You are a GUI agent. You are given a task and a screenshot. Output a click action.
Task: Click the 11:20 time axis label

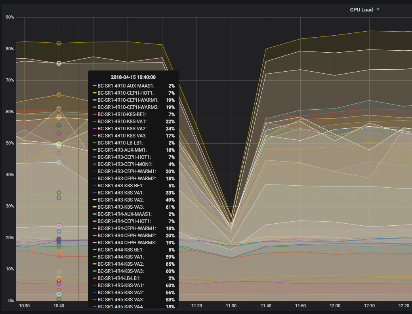tap(196, 306)
